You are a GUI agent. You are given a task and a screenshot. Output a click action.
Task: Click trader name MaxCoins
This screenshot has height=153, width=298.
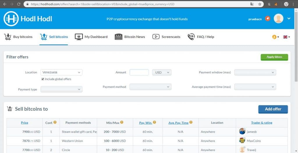[x=254, y=141]
